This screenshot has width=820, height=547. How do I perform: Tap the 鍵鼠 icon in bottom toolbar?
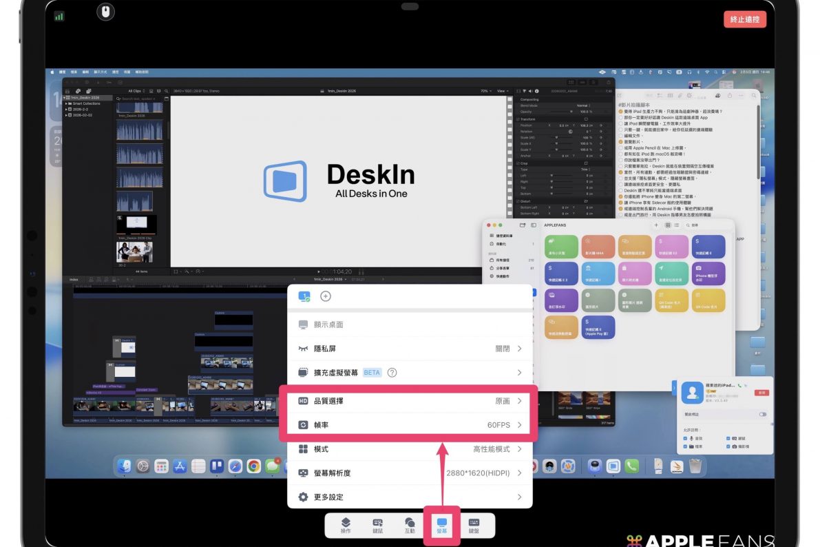[377, 526]
